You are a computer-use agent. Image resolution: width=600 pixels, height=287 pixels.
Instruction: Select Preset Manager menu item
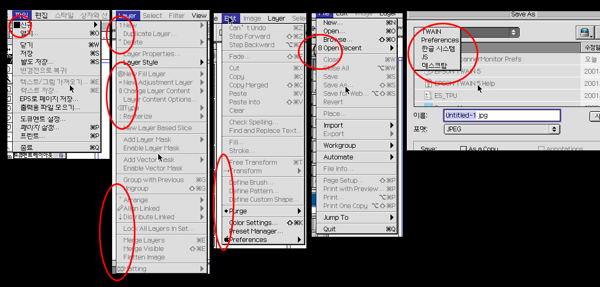point(256,231)
